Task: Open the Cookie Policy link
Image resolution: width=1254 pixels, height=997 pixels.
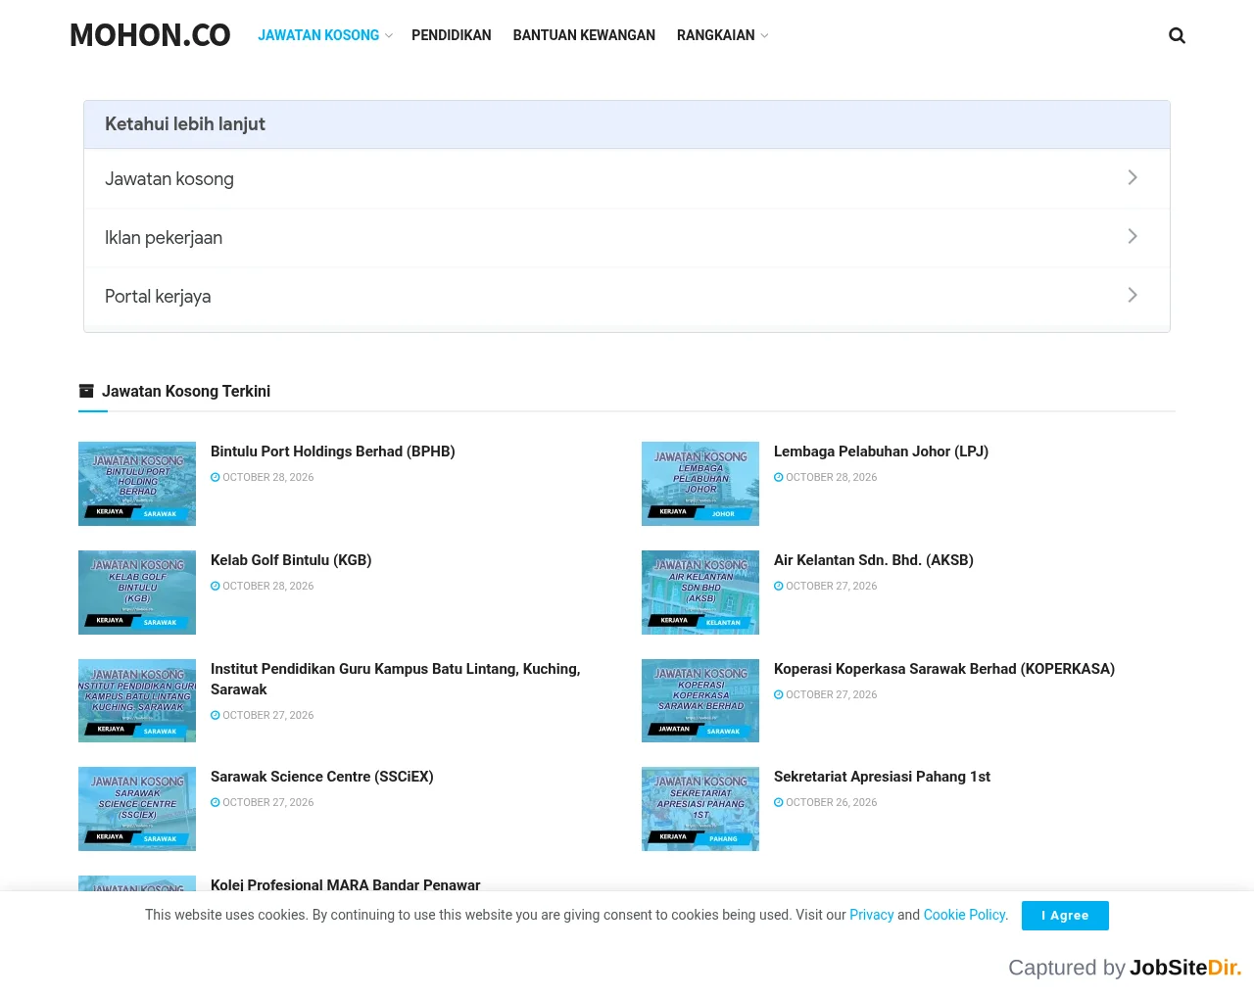Action: pyautogui.click(x=964, y=915)
